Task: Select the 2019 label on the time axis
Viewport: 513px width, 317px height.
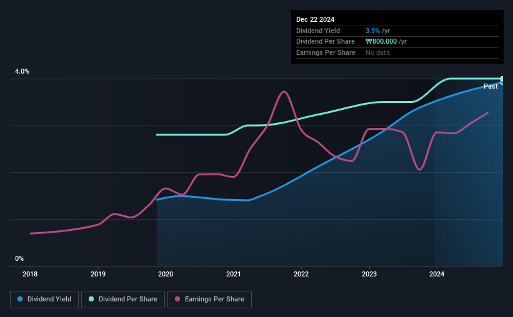Action: pyautogui.click(x=98, y=274)
